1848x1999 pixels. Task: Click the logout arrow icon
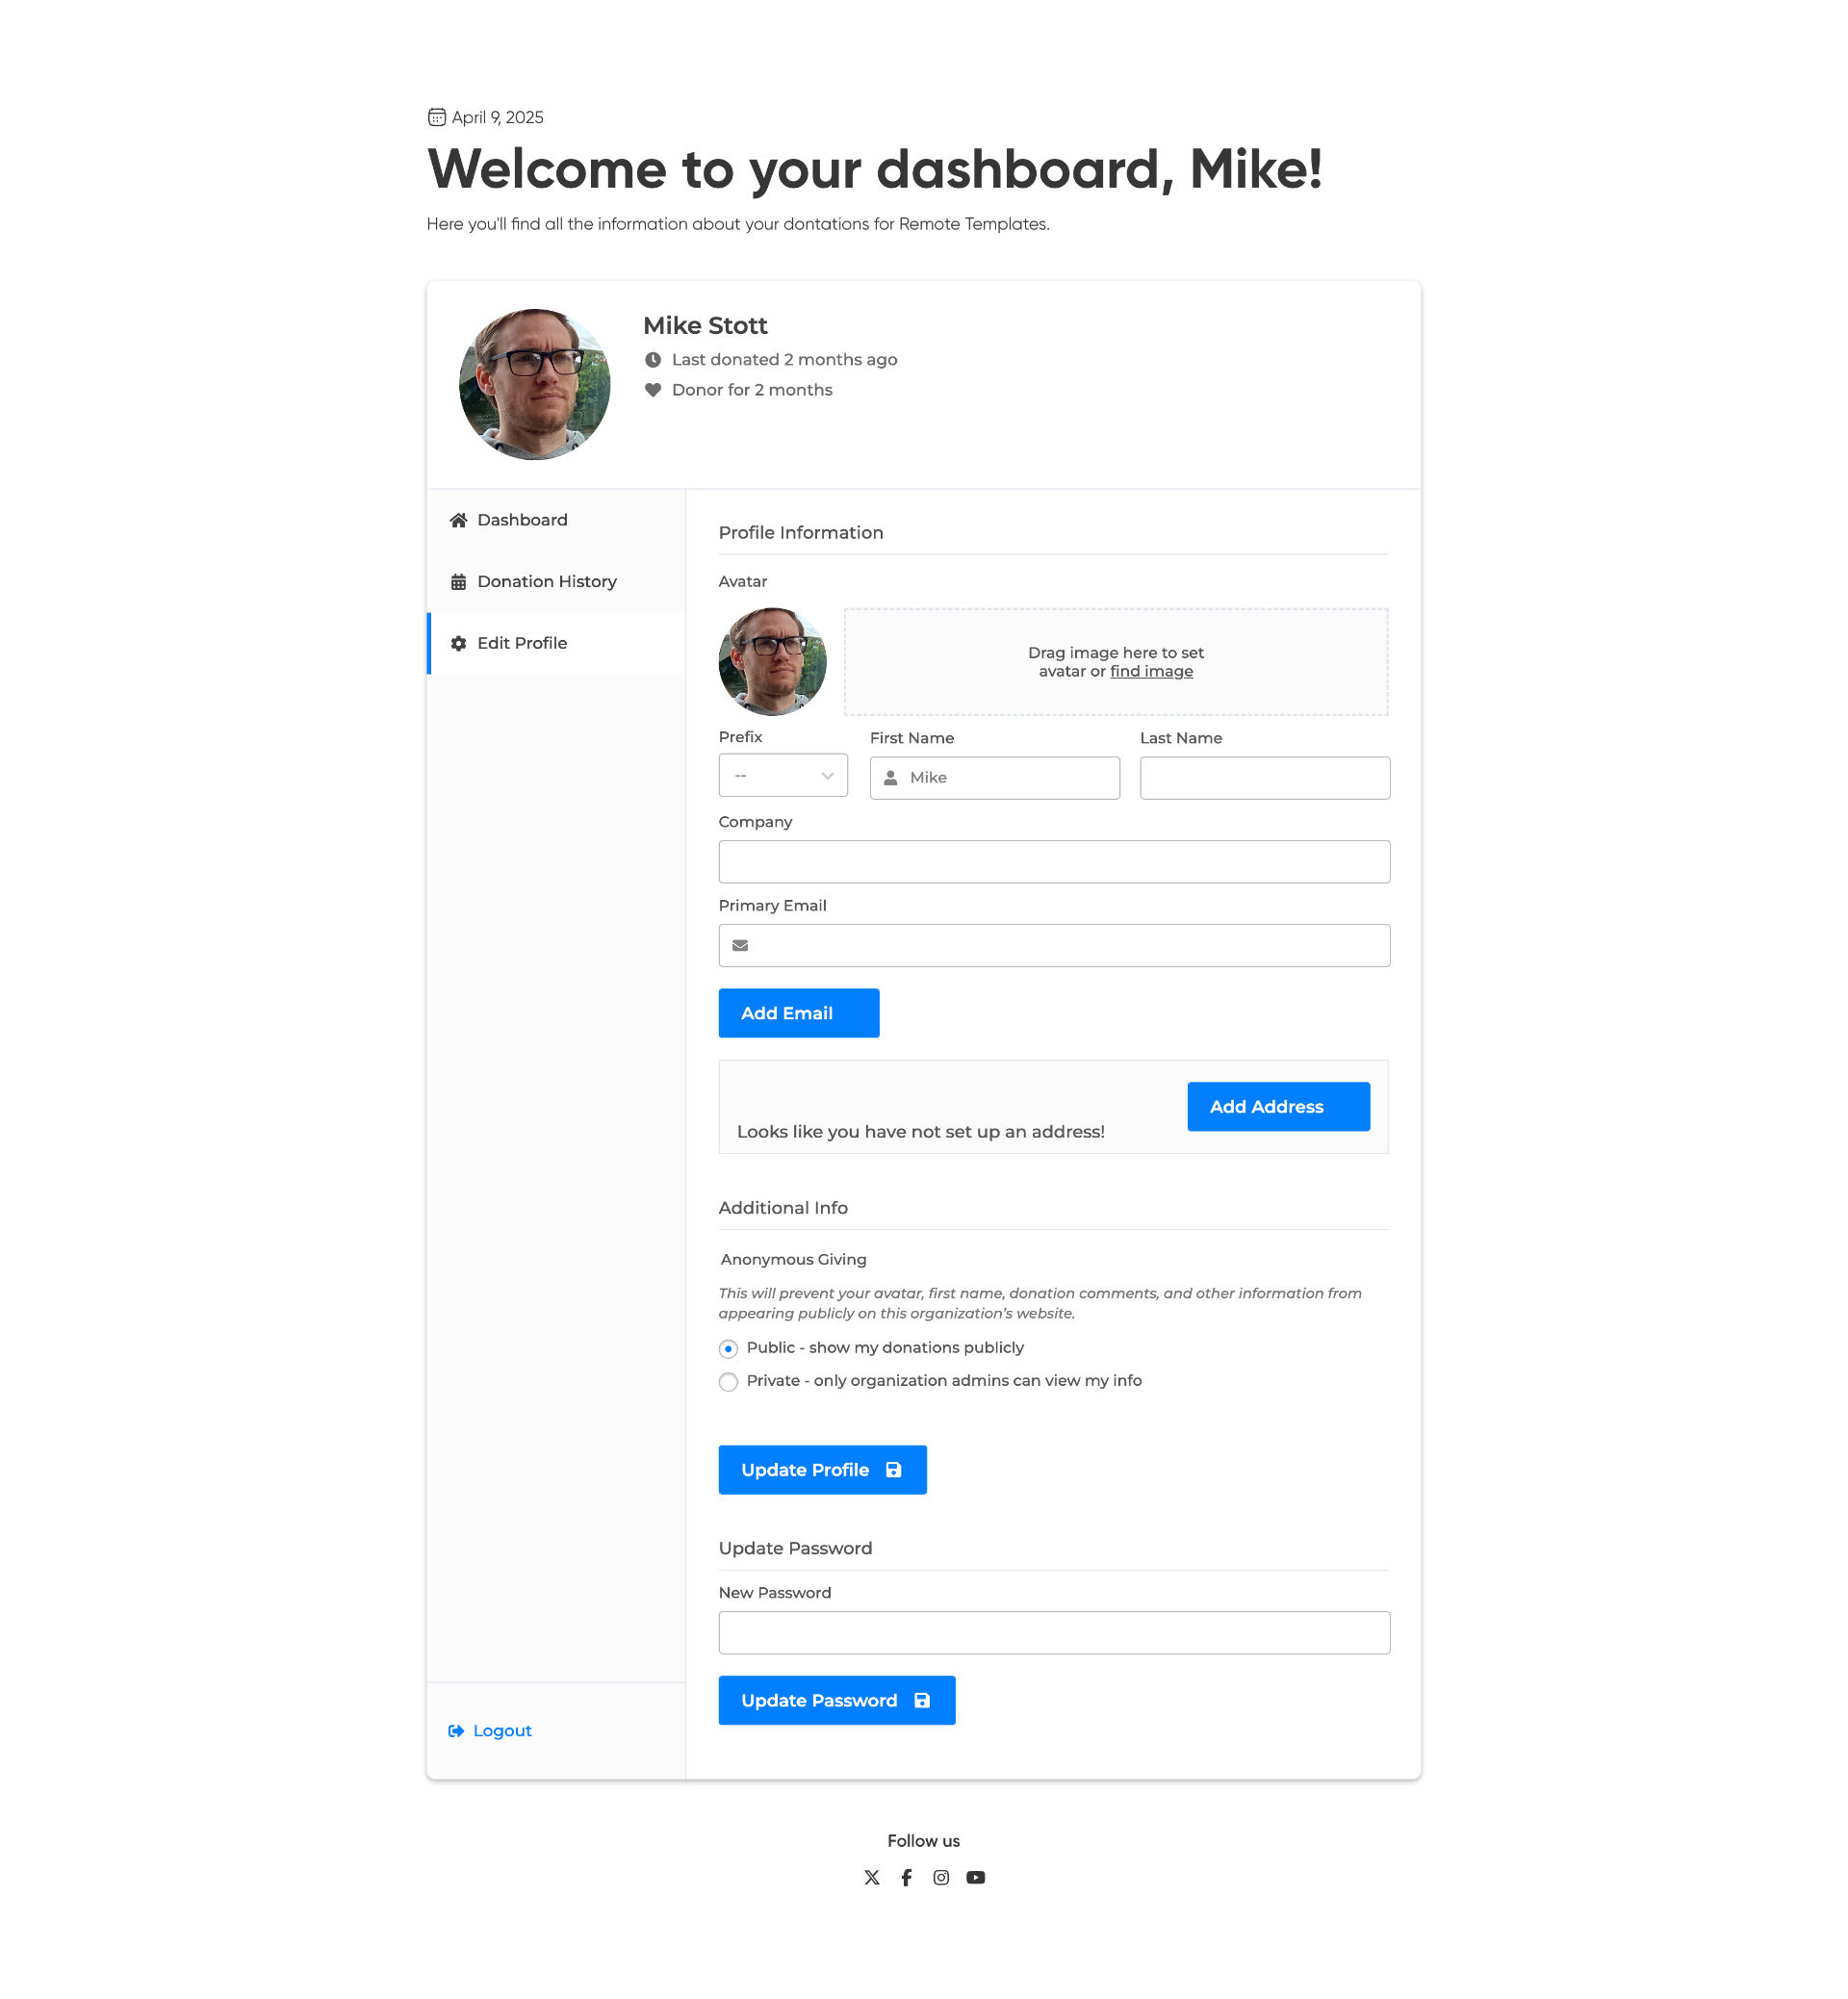456,1731
